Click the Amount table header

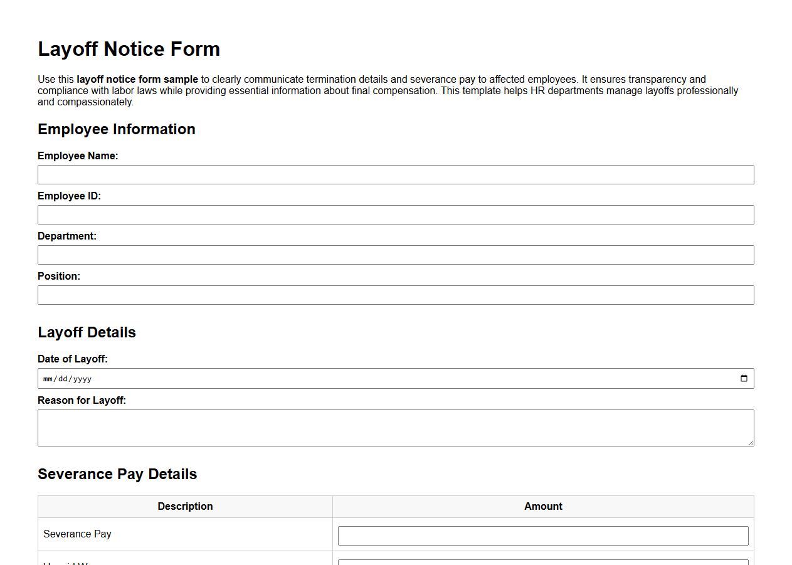pos(543,506)
